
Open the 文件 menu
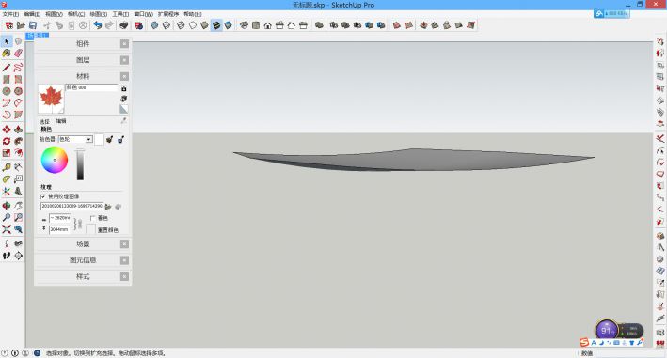point(9,14)
